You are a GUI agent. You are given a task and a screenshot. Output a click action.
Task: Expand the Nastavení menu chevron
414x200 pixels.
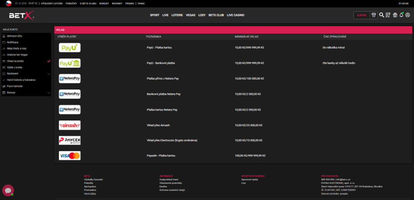[x=49, y=74]
